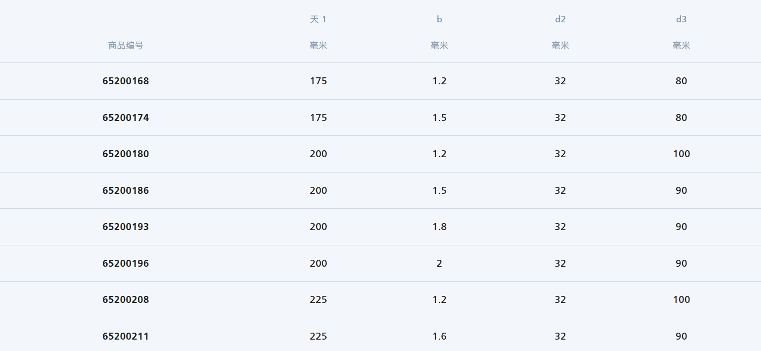Select the d3 column header
This screenshot has width=761, height=351.
[x=681, y=19]
